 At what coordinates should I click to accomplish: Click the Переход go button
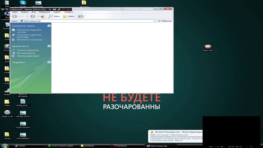pyautogui.click(x=164, y=21)
